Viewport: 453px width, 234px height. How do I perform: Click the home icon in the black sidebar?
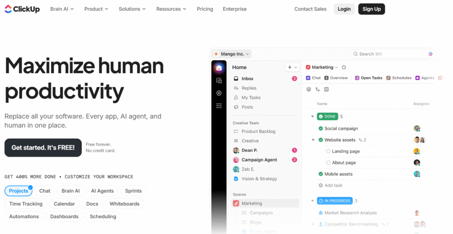[219, 68]
